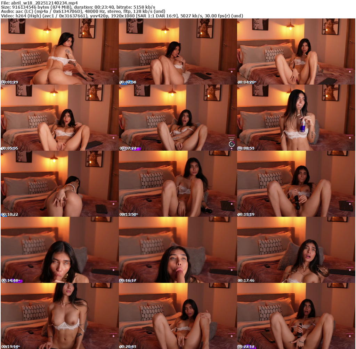Click the file name text in header
The width and height of the screenshot is (356, 349).
point(39,2)
